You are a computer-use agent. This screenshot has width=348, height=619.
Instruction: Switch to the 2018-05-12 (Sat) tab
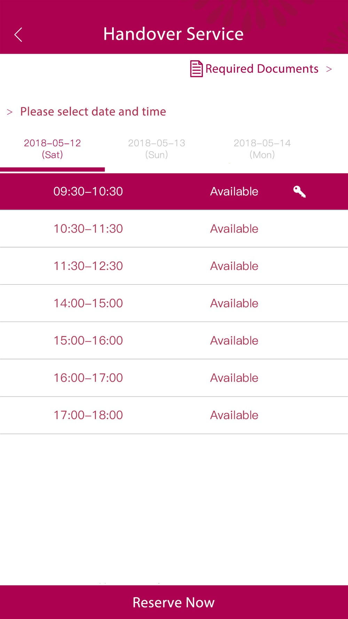pos(52,149)
